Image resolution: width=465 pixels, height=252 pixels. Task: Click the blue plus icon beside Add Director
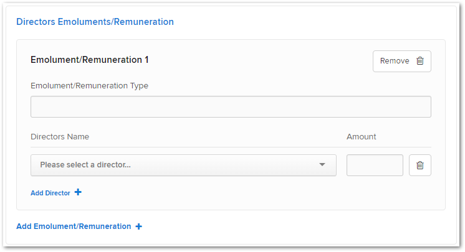[78, 192]
